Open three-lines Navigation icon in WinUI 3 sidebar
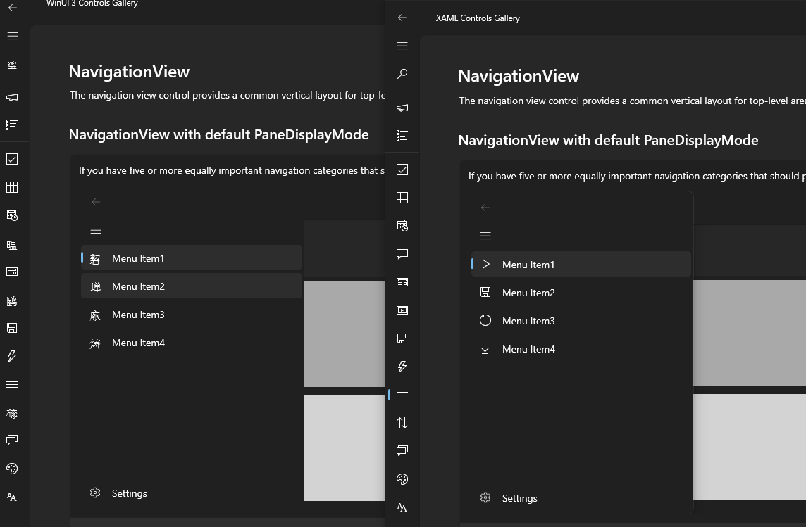The image size is (806, 527). 13,384
